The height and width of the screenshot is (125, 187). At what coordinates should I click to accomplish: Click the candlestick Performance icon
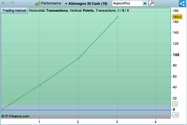pyautogui.click(x=38, y=3)
